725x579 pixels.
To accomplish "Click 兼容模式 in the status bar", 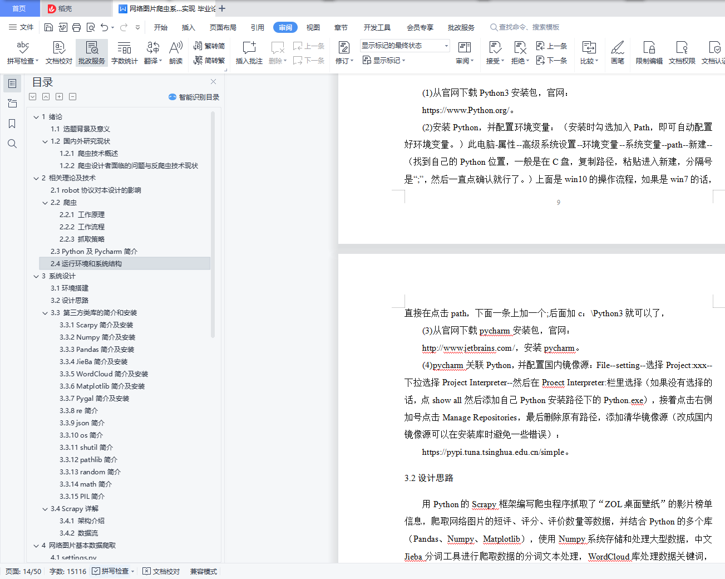I will point(204,571).
